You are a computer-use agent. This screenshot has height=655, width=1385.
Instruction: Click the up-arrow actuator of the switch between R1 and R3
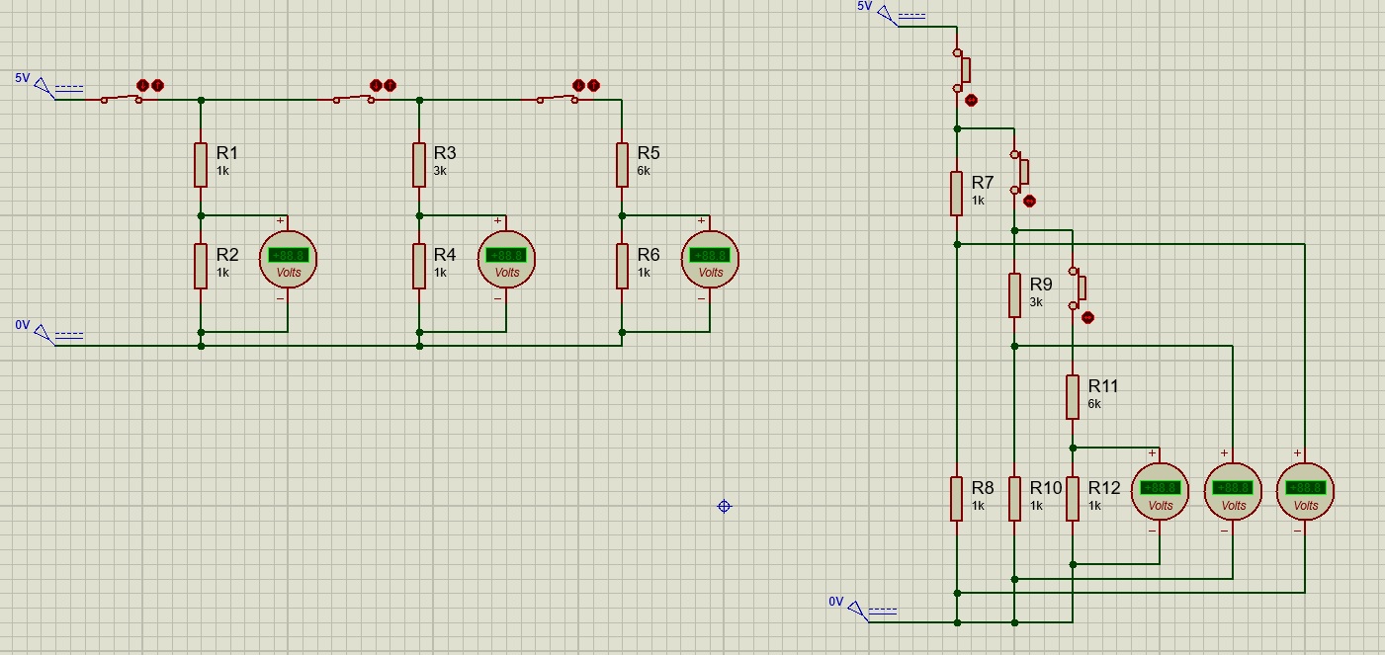tap(390, 86)
